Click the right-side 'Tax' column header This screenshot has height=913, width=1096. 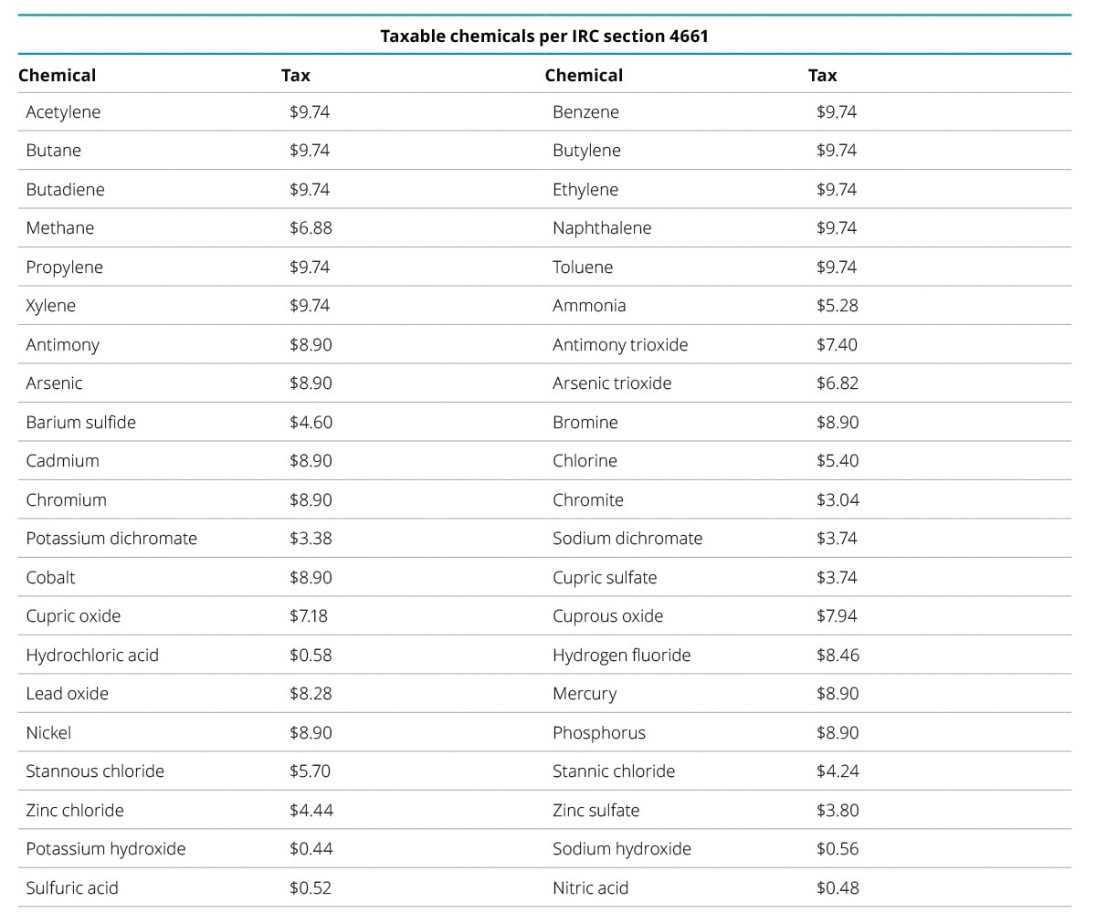(822, 76)
